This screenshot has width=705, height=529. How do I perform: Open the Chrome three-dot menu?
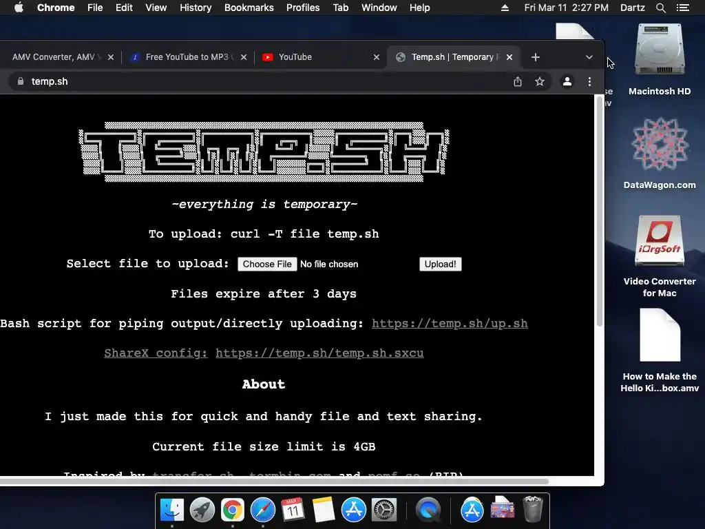point(589,81)
